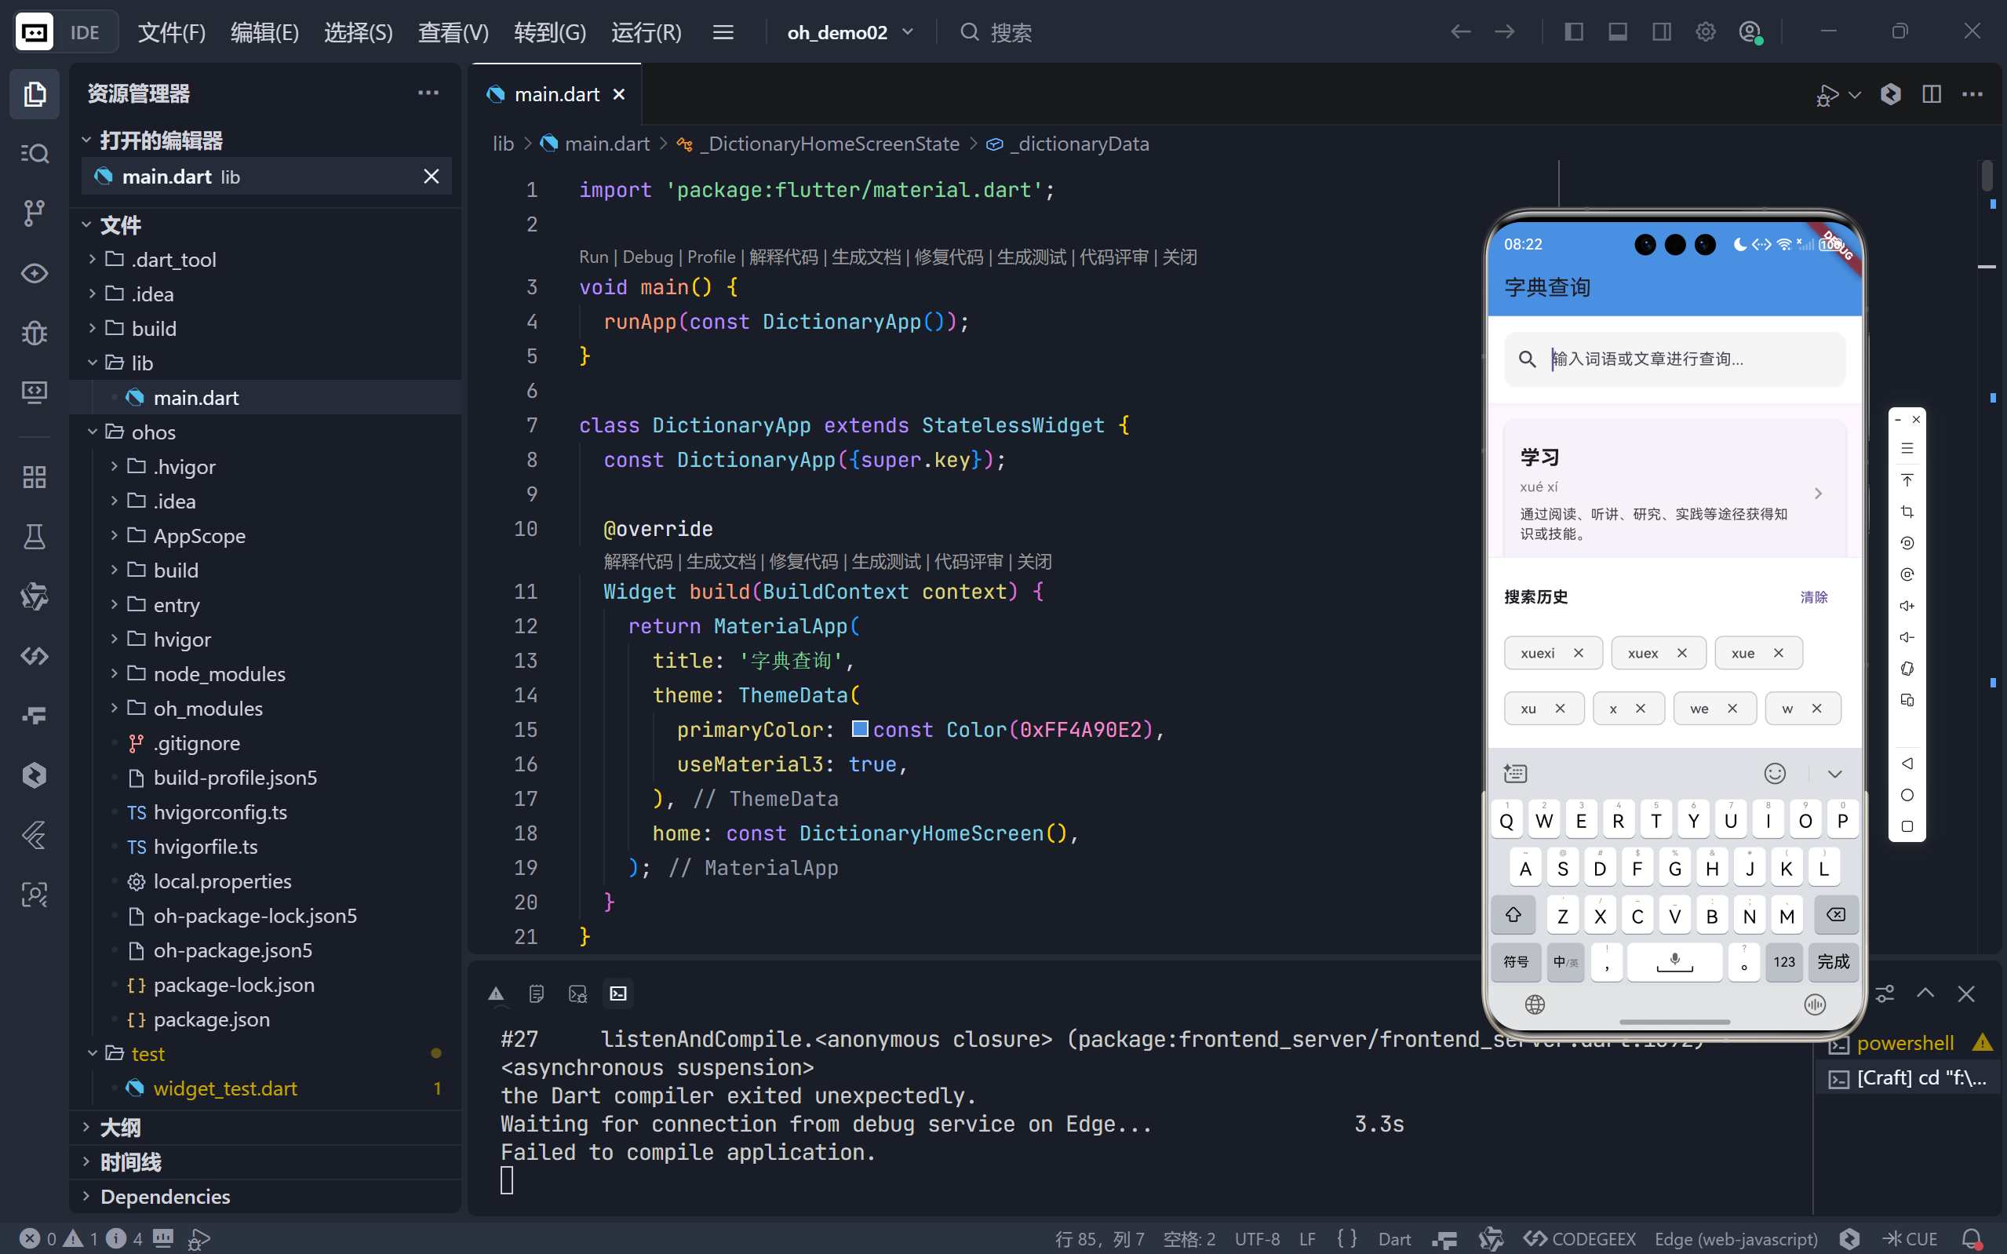Open the 运行(R) menu
Viewport: 2007px width, 1254px height.
[646, 32]
